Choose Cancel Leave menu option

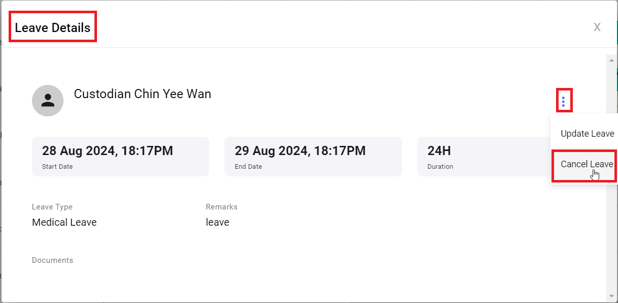coord(587,164)
